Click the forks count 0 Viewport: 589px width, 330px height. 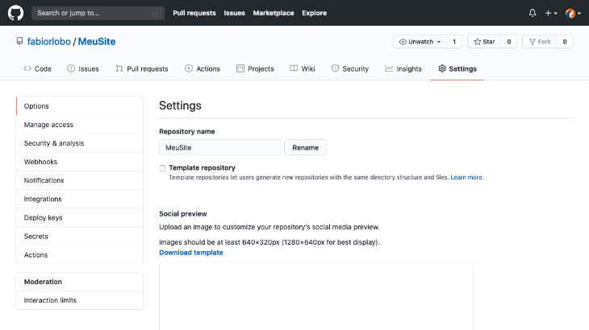click(565, 42)
